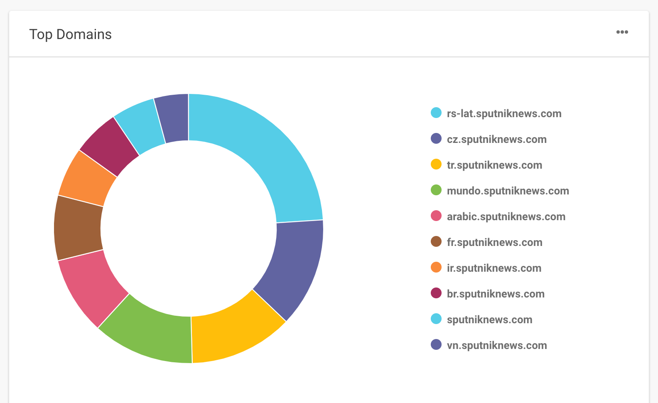The width and height of the screenshot is (658, 403).
Task: Toggle mundo.sputniknews.com legend label
Action: point(508,191)
